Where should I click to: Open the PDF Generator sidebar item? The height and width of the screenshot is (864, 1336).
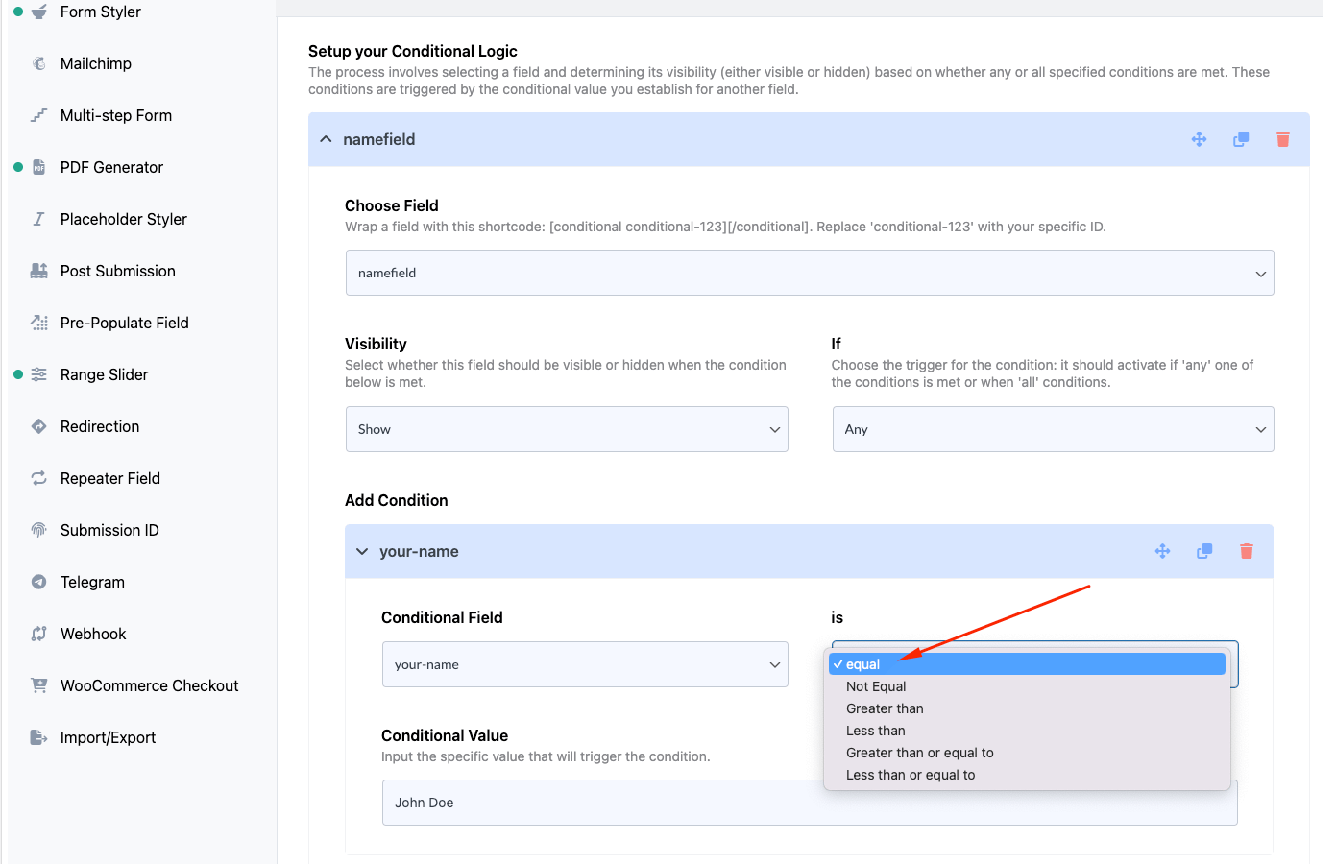click(110, 167)
